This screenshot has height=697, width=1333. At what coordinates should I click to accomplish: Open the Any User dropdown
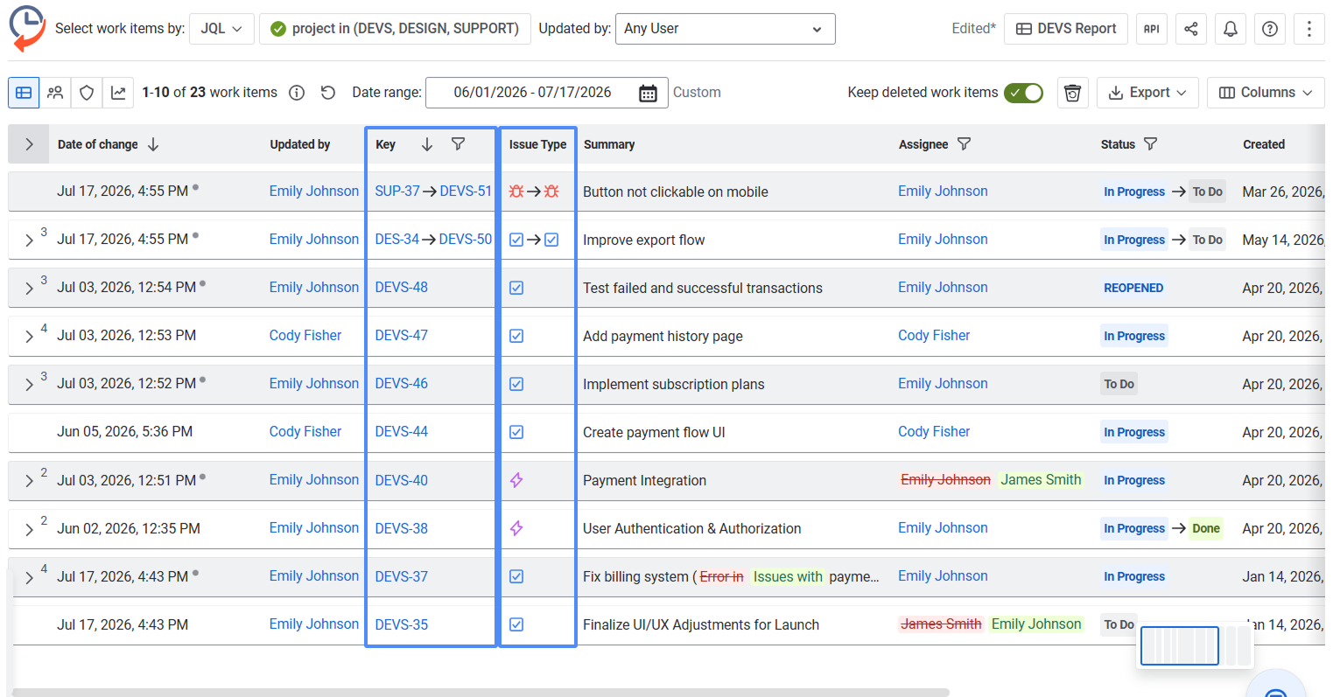(725, 29)
